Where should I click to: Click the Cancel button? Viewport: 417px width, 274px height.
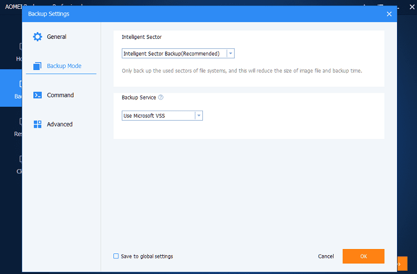coord(326,256)
